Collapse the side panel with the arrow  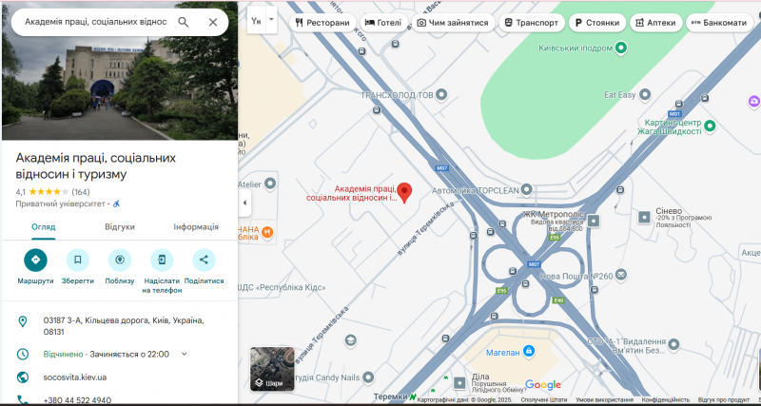244,203
